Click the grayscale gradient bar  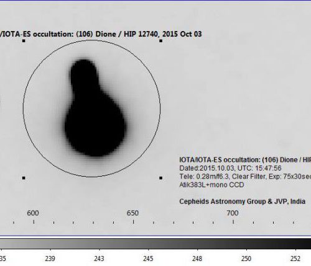[x=155, y=244]
